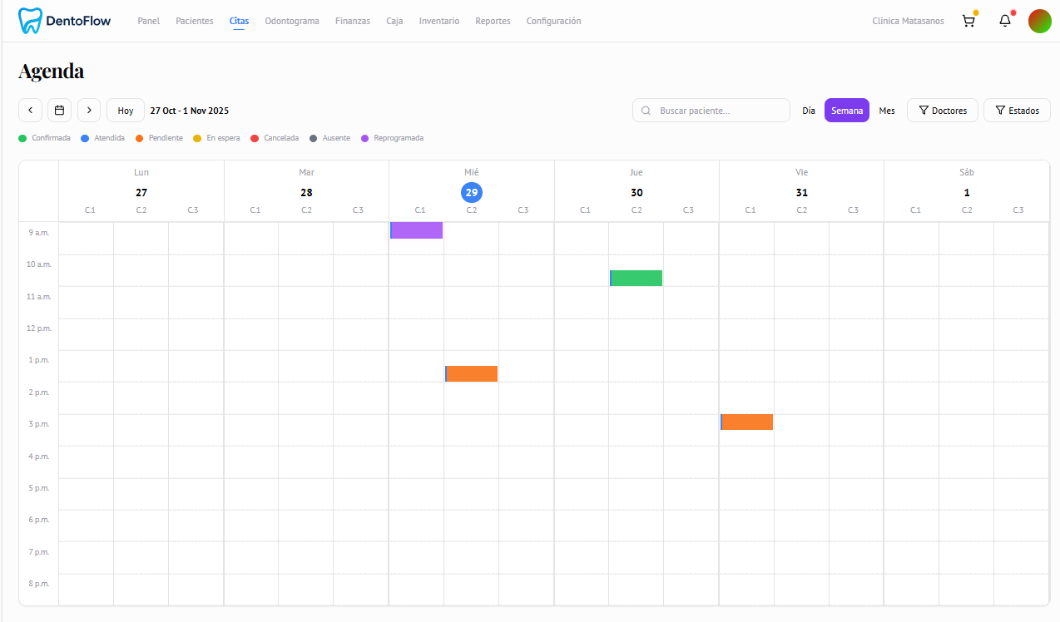
Task: Toggle the Confirmada status legend
Action: pyautogui.click(x=44, y=138)
